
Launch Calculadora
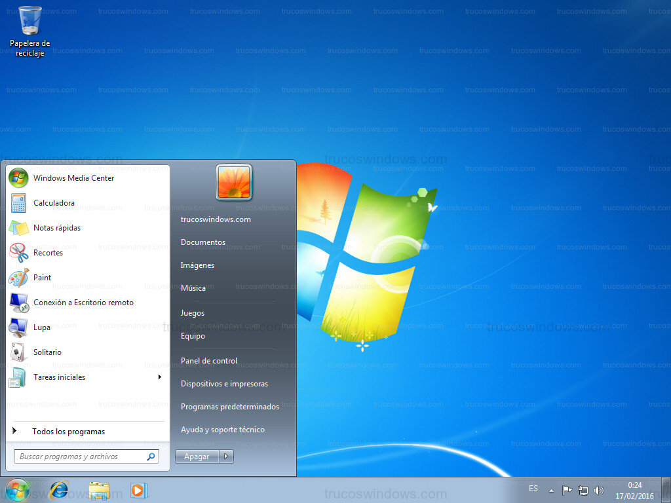coord(53,203)
